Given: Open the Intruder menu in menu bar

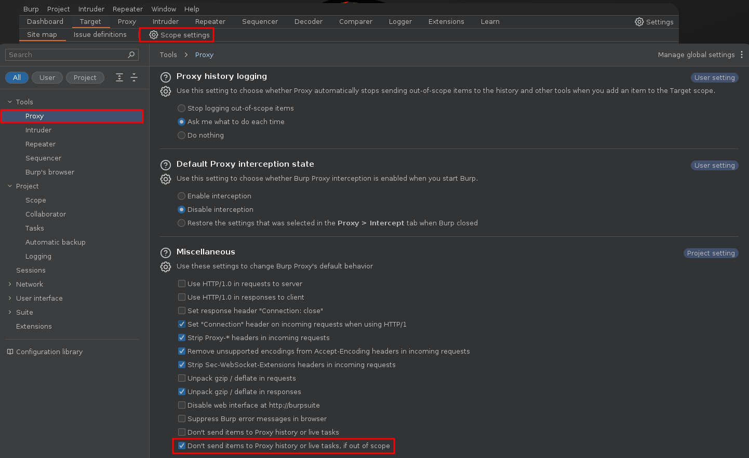Looking at the screenshot, I should 91,9.
